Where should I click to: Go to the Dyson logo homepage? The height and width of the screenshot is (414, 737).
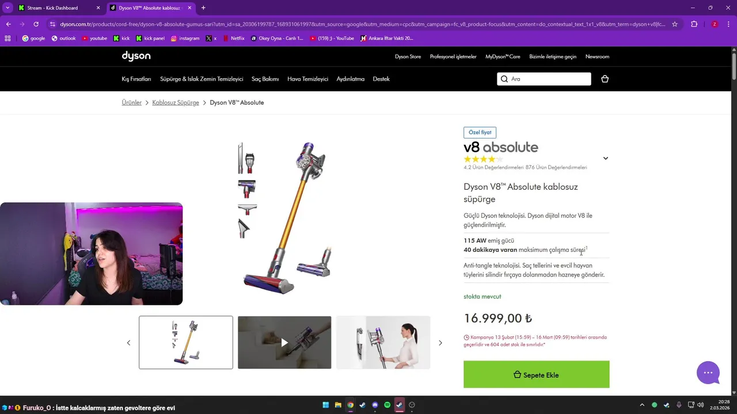tap(136, 56)
